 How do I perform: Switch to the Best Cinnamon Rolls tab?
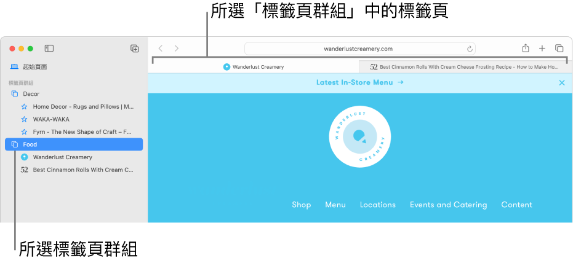point(464,67)
